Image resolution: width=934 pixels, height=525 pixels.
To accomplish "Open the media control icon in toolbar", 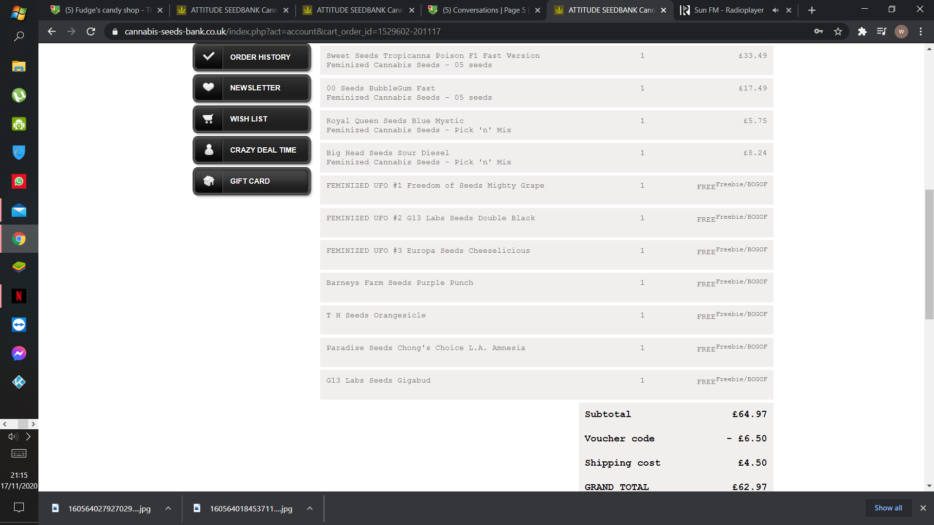I will [x=881, y=32].
